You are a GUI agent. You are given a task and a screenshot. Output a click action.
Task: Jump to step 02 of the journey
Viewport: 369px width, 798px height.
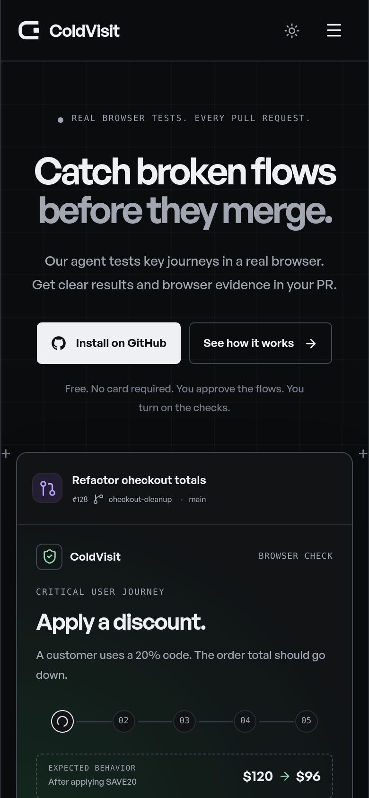point(123,721)
